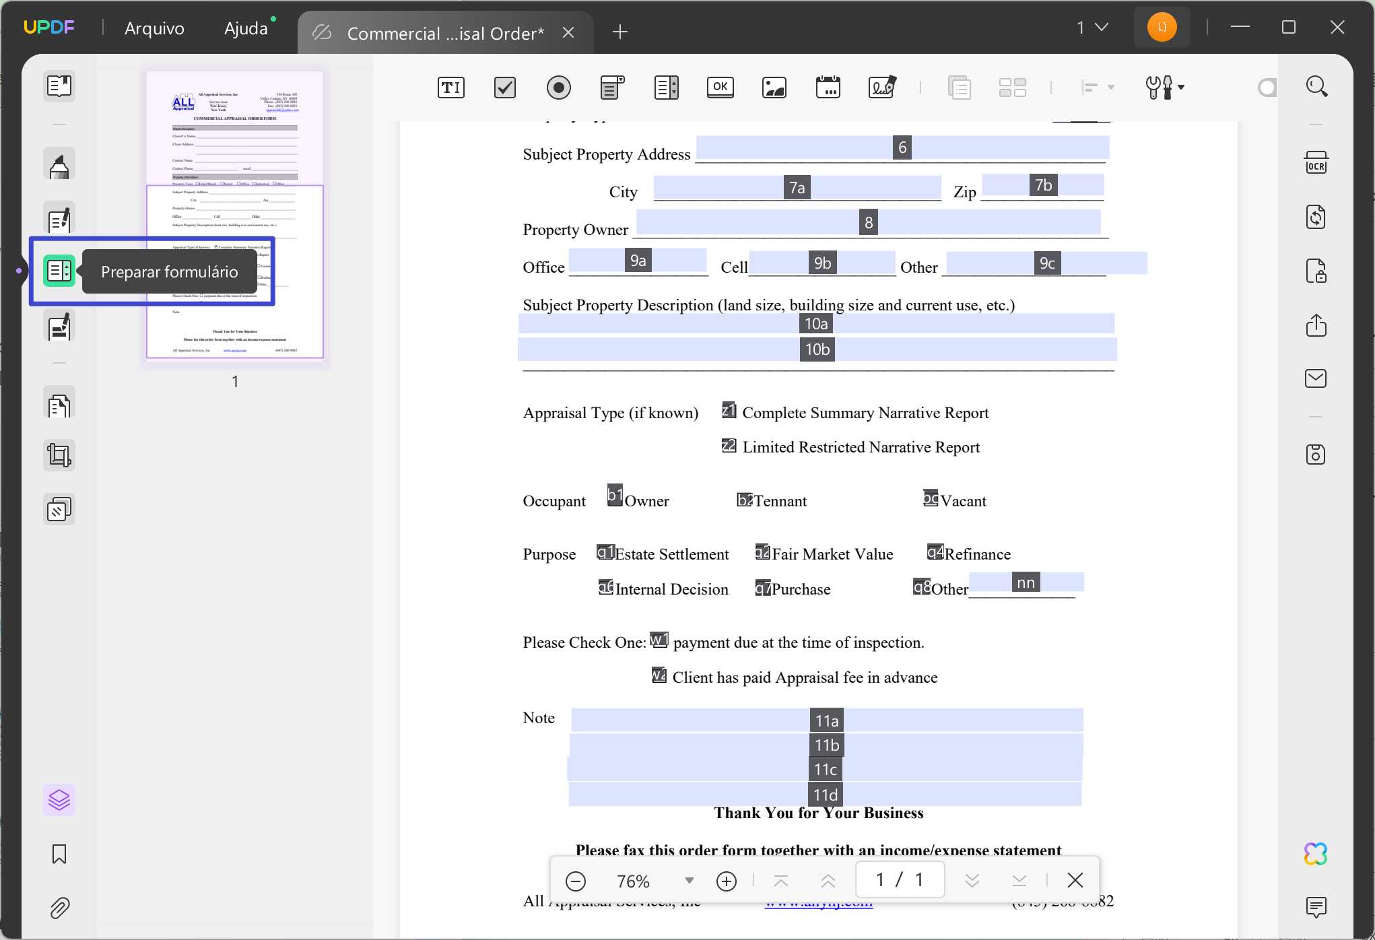
Task: Open the layers panel icon
Action: [x=59, y=800]
